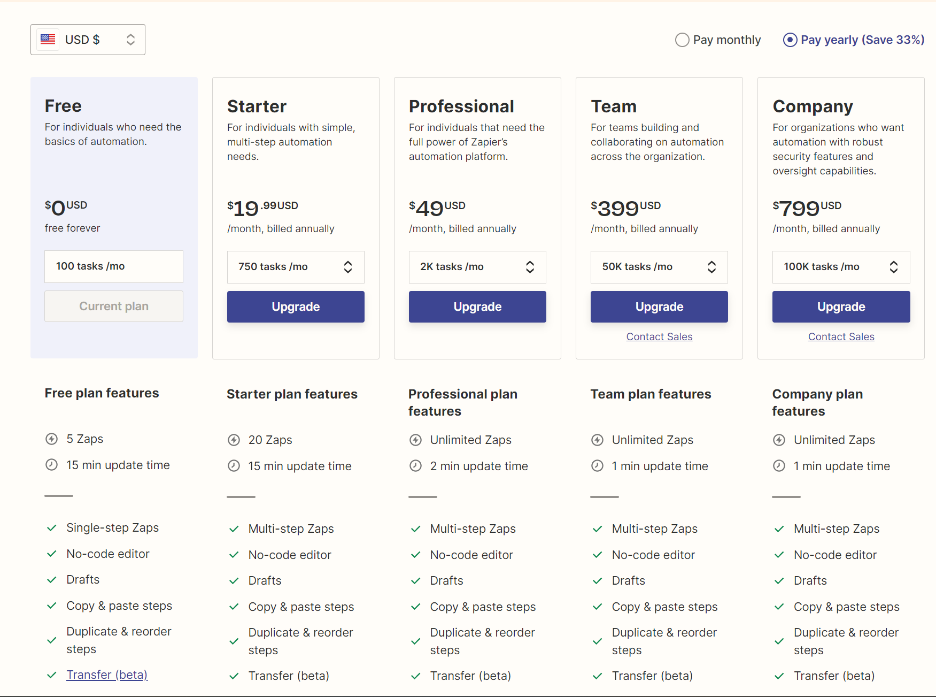936x697 pixels.
Task: Click checkmark beside Company Drafts
Action: coord(779,581)
